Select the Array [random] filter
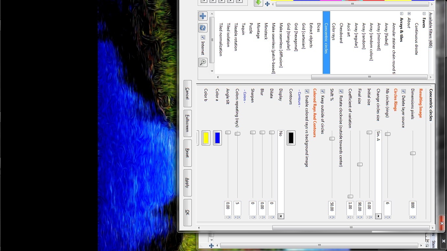Image resolution: width=447 pixels, height=251 pixels. [364, 36]
